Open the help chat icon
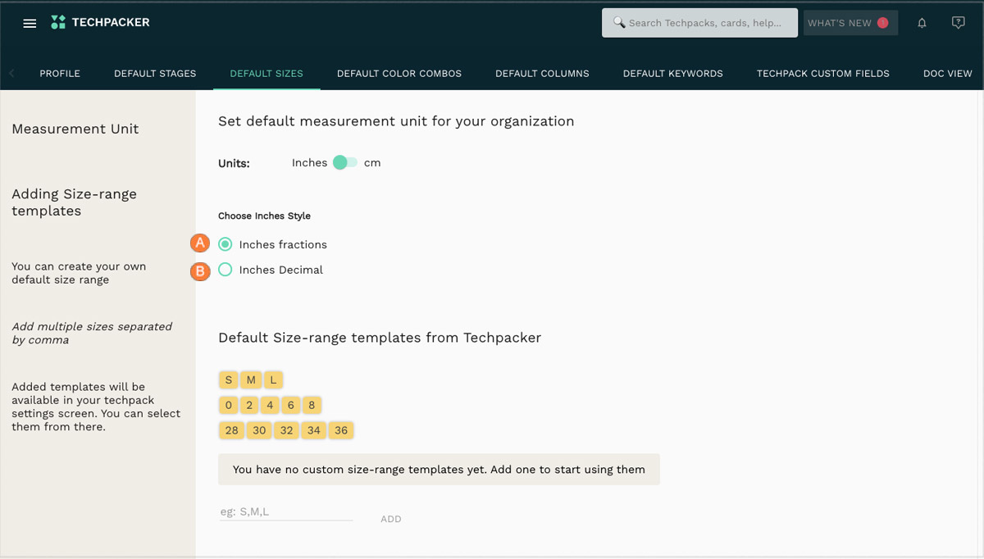984x559 pixels. click(x=958, y=23)
